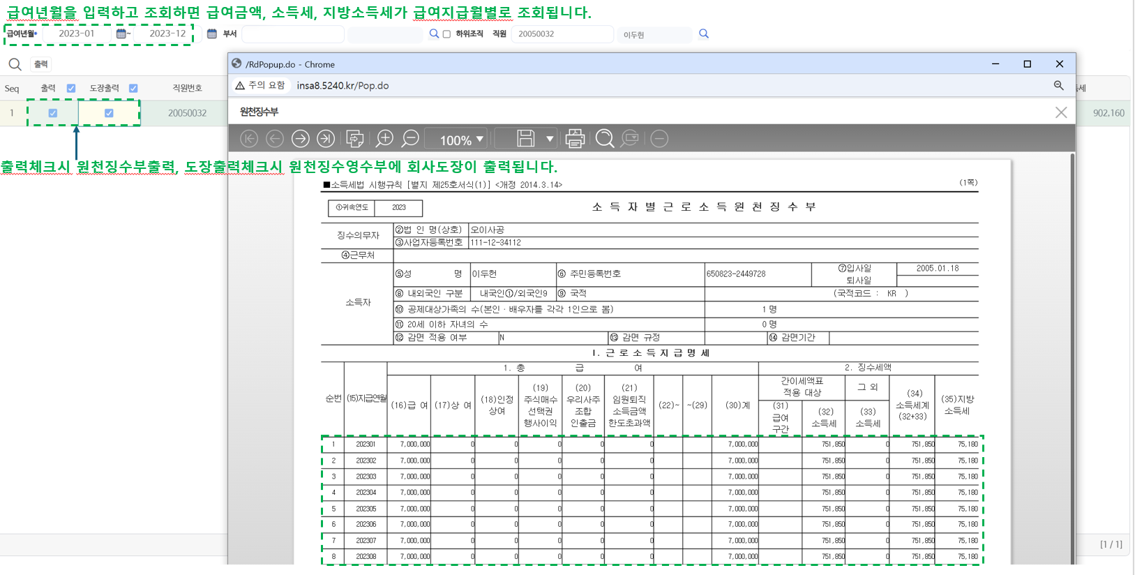Screen dimensions: 1135x575
Task: Print the withholding tax report
Action: point(575,139)
